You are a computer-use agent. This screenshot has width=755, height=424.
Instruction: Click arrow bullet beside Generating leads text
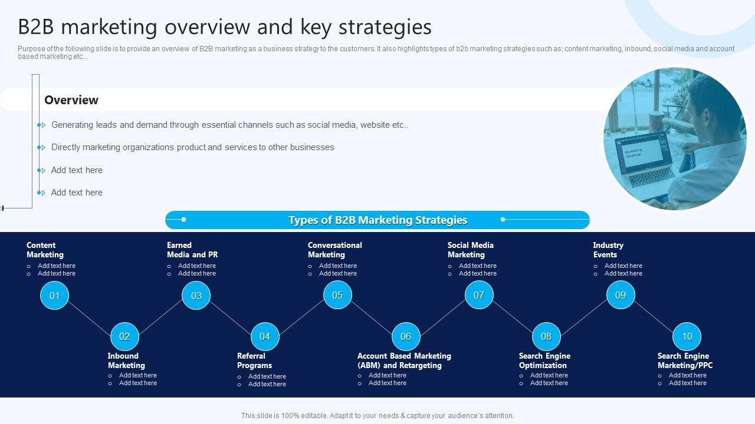click(43, 125)
